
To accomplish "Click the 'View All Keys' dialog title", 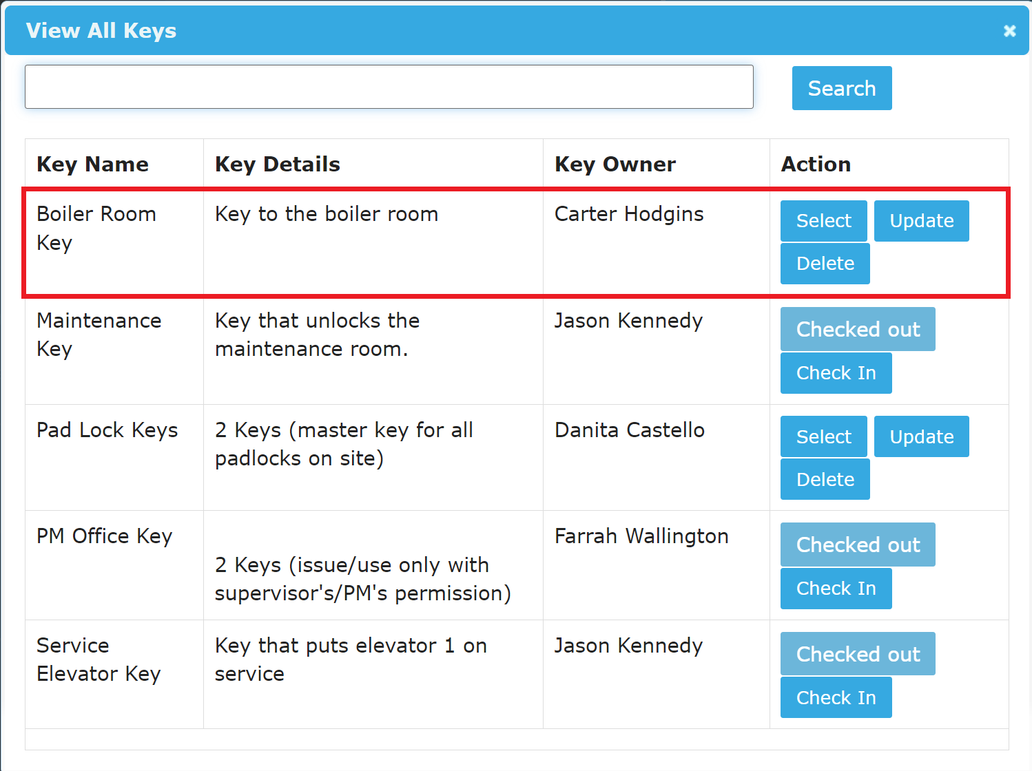I will (x=101, y=31).
